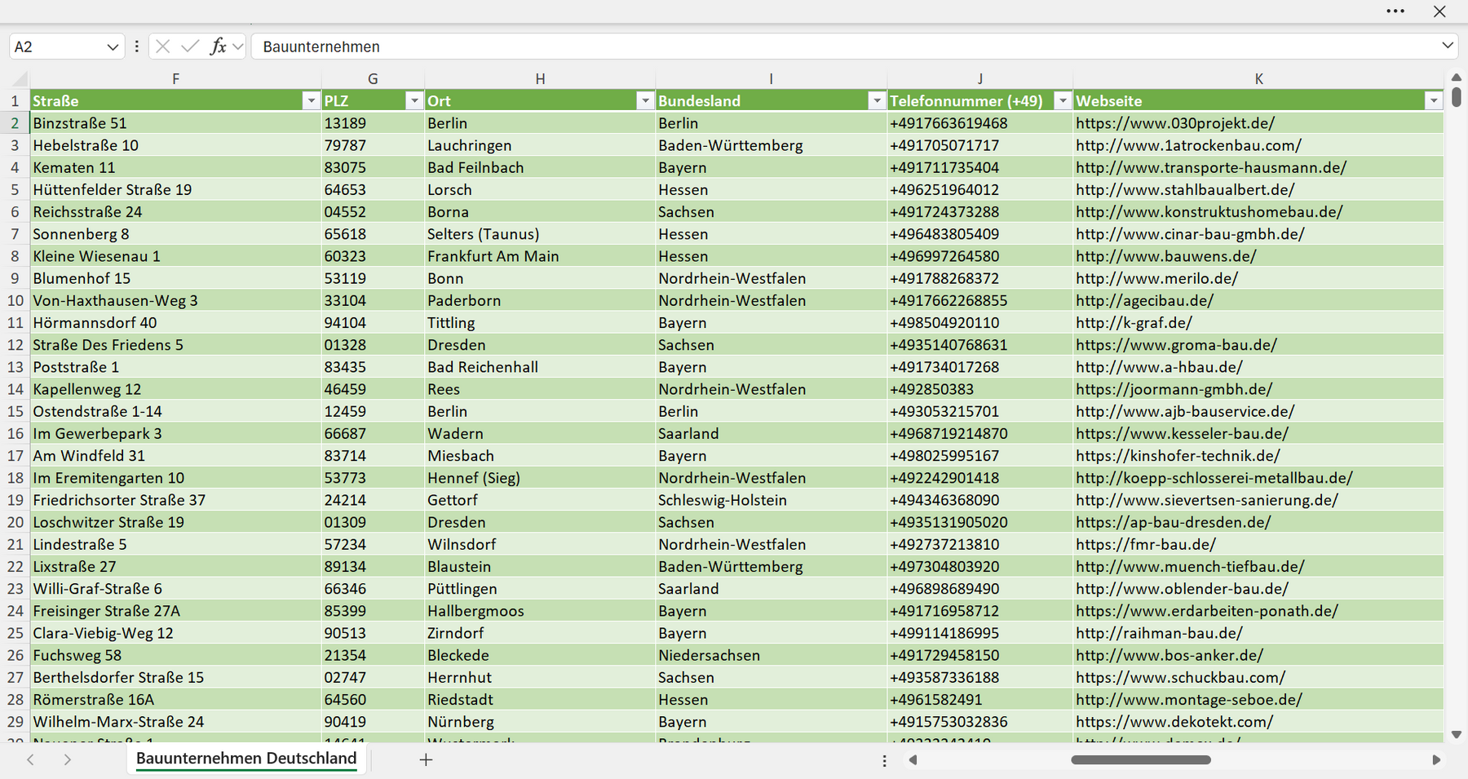Select column header K
1468x779 pixels.
1258,79
